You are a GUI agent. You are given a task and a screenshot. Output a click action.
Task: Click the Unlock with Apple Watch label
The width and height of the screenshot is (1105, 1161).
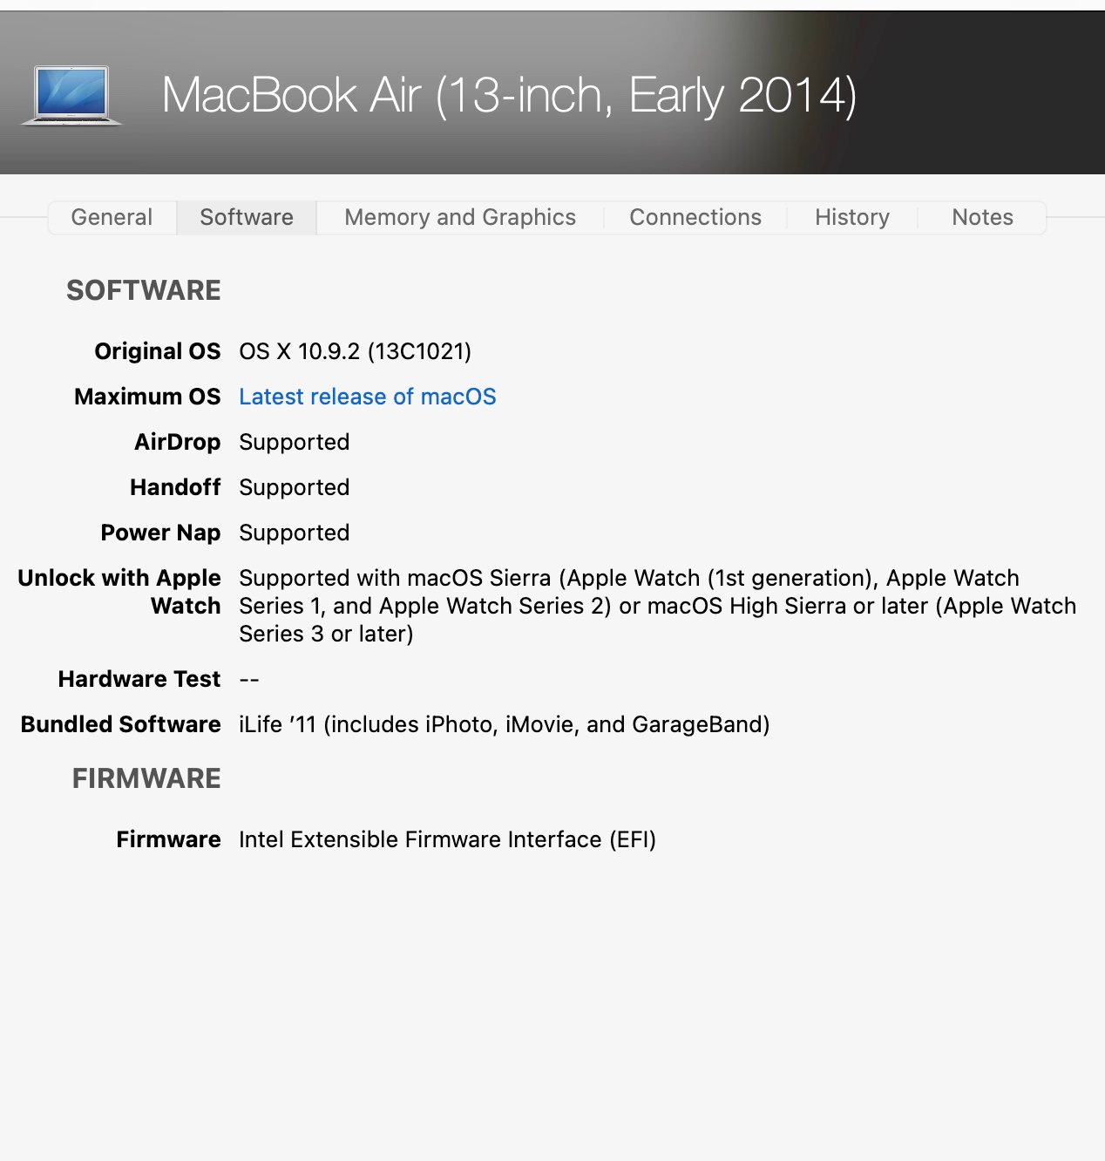click(x=119, y=592)
